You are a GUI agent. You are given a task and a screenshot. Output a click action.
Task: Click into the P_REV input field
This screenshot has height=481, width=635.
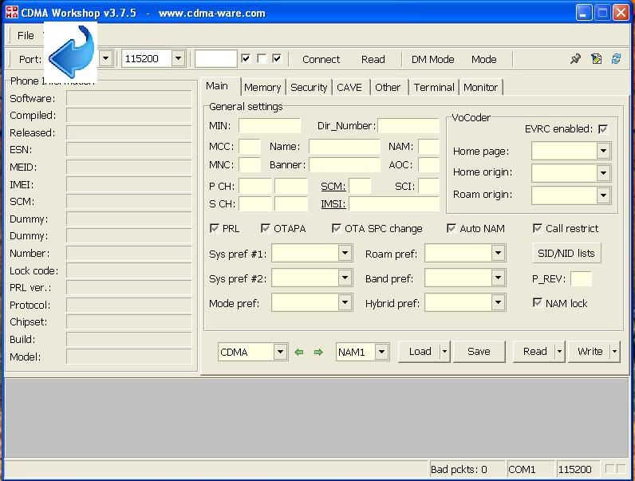tap(581, 278)
